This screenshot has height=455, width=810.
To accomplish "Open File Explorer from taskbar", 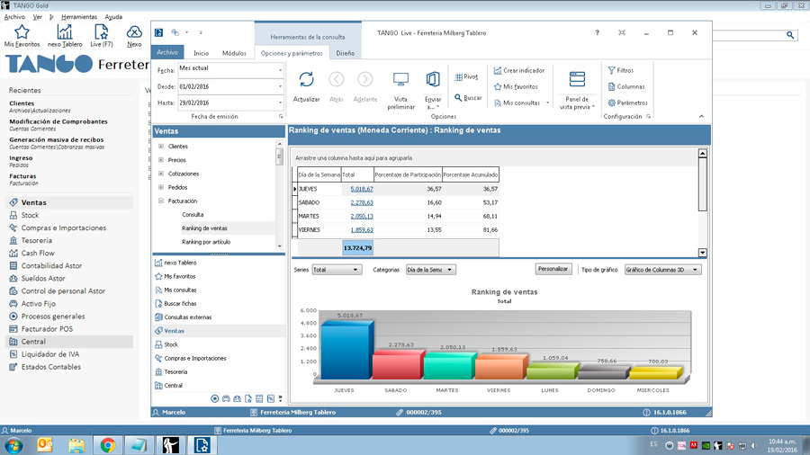I will tap(76, 445).
